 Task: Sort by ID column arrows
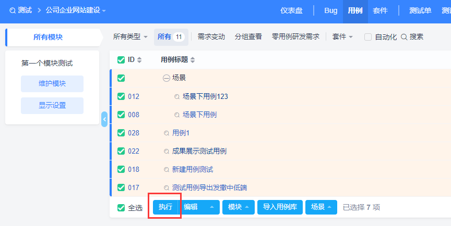[139, 60]
